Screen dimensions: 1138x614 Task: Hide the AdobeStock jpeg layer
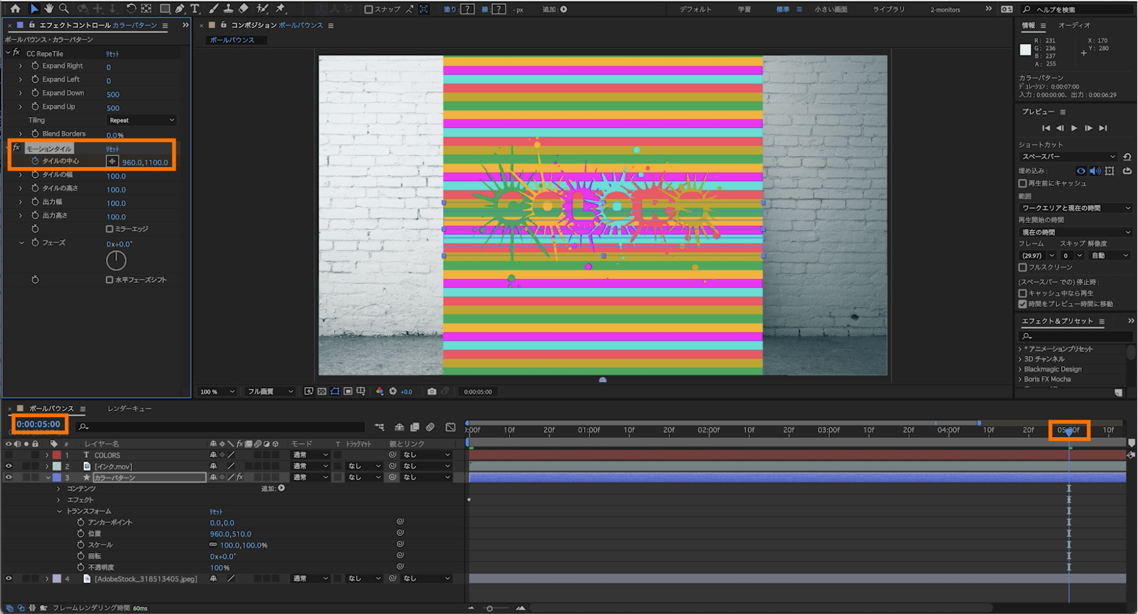(8, 578)
